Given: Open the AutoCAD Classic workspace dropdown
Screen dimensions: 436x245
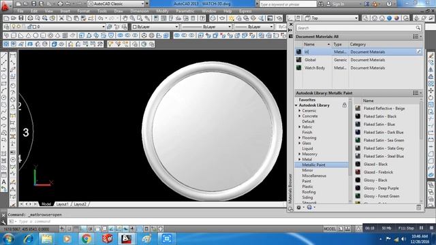Looking at the screenshot, I should pos(142,4).
